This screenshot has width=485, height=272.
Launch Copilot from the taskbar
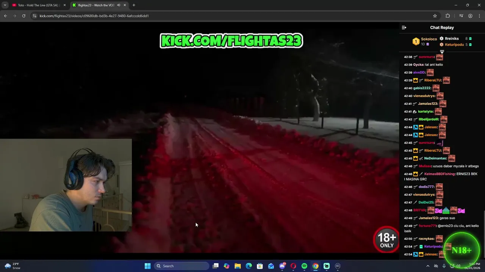[227, 266]
